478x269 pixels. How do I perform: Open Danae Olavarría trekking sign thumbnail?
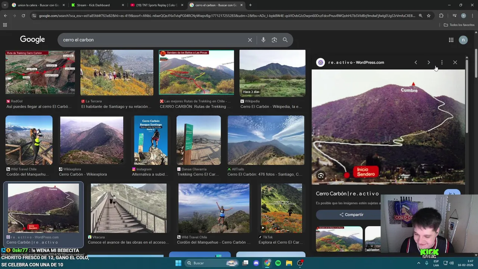tap(199, 140)
